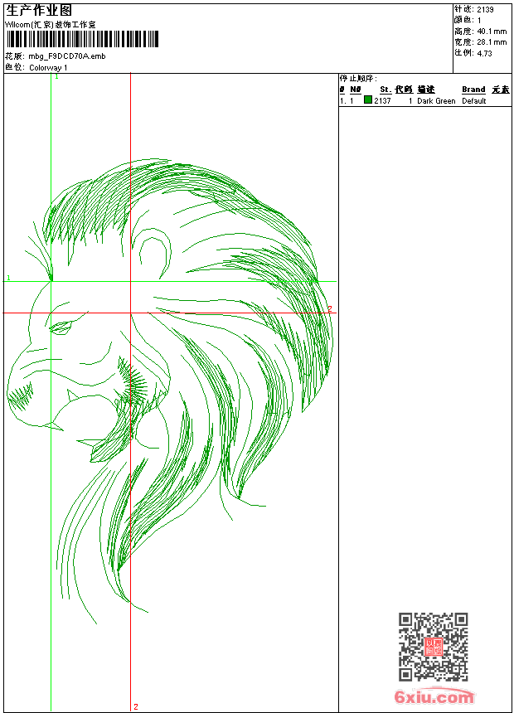Click the Colorway 1 label

tap(49, 68)
